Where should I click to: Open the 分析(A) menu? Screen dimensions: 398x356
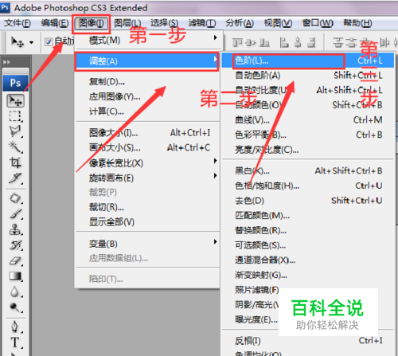[x=240, y=23]
